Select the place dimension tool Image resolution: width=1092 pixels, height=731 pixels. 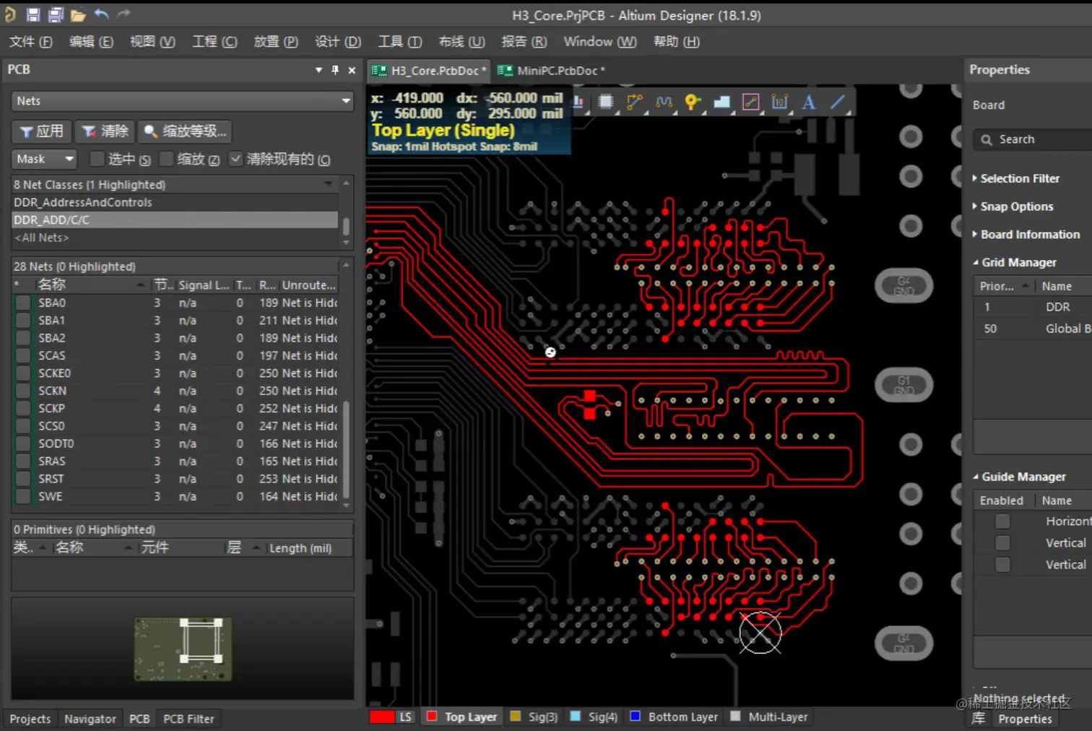(x=779, y=102)
